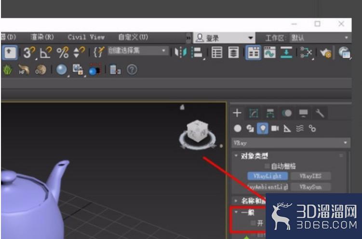Click the help question mark icon

132,69
